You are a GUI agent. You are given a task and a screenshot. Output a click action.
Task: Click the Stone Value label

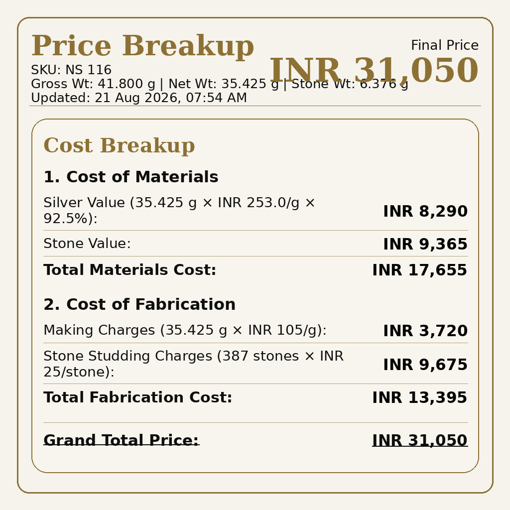87,243
